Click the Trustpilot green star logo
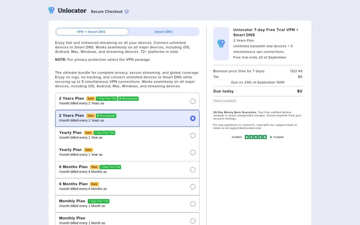360x225 pixels. [x=271, y=137]
